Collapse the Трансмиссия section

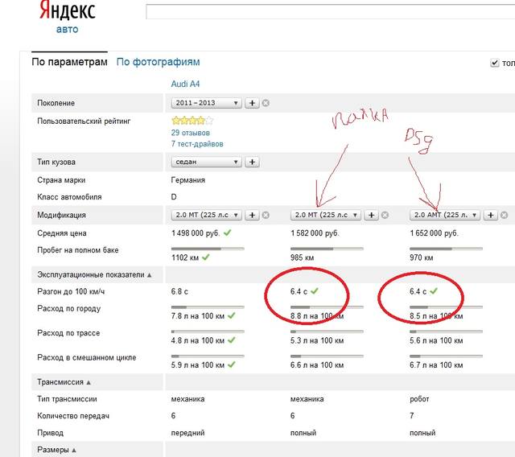coord(64,382)
